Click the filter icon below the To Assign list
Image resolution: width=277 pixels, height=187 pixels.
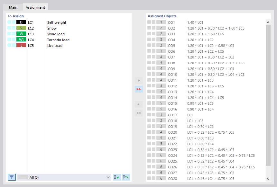12,177
